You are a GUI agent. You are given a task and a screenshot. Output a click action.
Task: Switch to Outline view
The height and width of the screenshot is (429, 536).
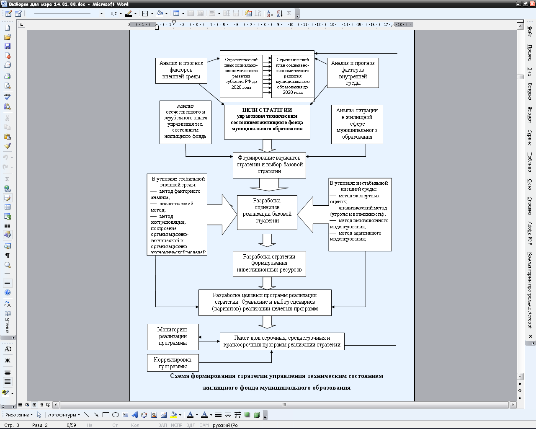point(41,405)
